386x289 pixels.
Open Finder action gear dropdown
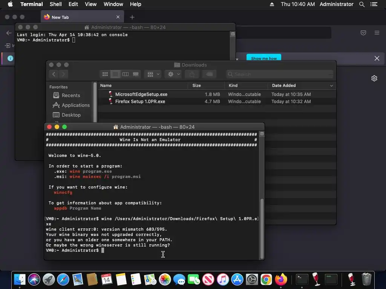173,74
